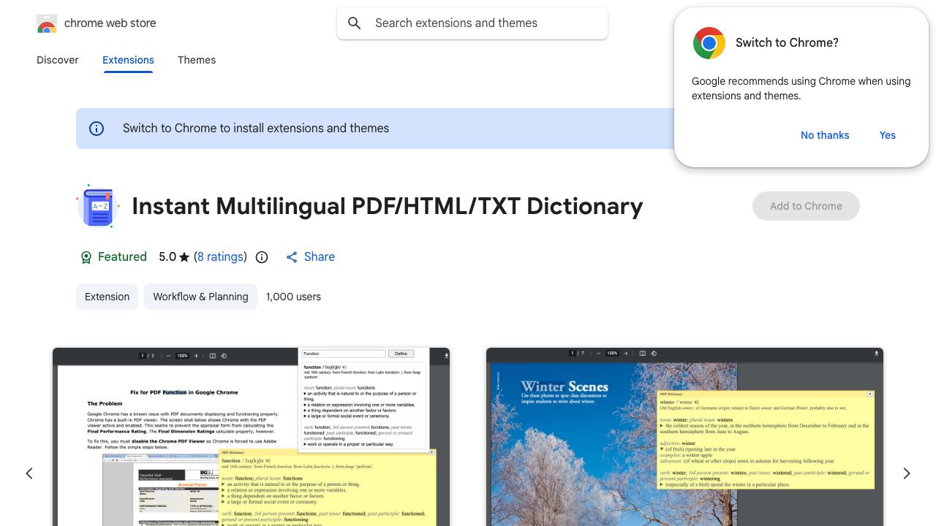Click the search magnifier icon
The image size is (936, 526).
tap(355, 23)
